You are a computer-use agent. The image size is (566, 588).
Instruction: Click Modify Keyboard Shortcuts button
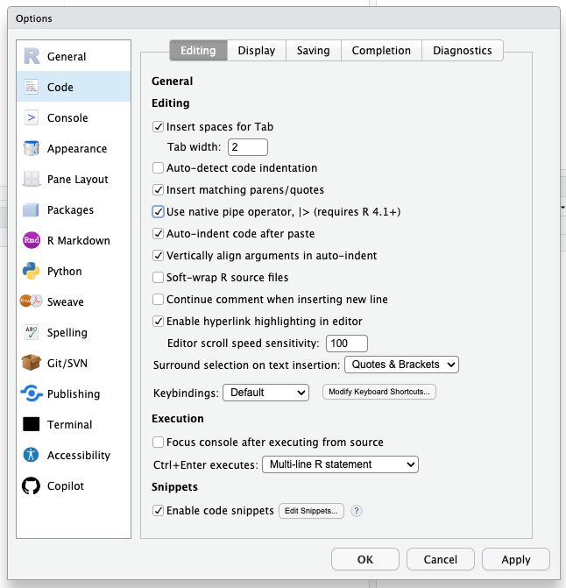point(379,392)
